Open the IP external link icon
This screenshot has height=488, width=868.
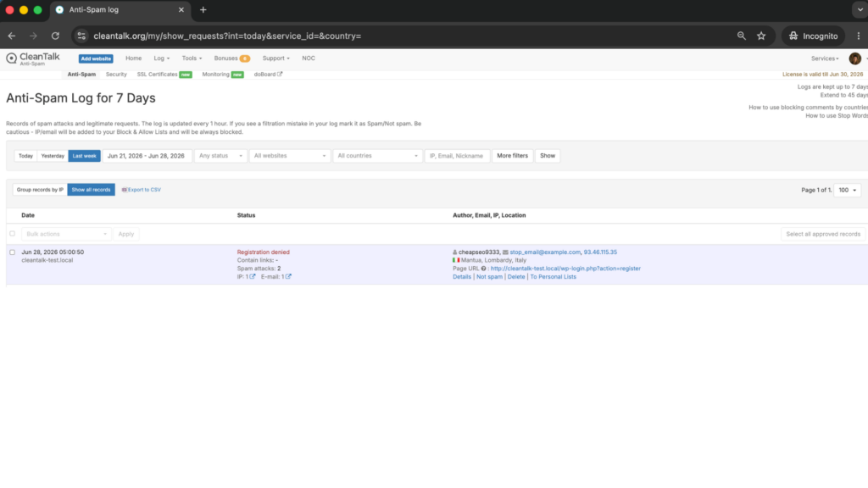[253, 277]
